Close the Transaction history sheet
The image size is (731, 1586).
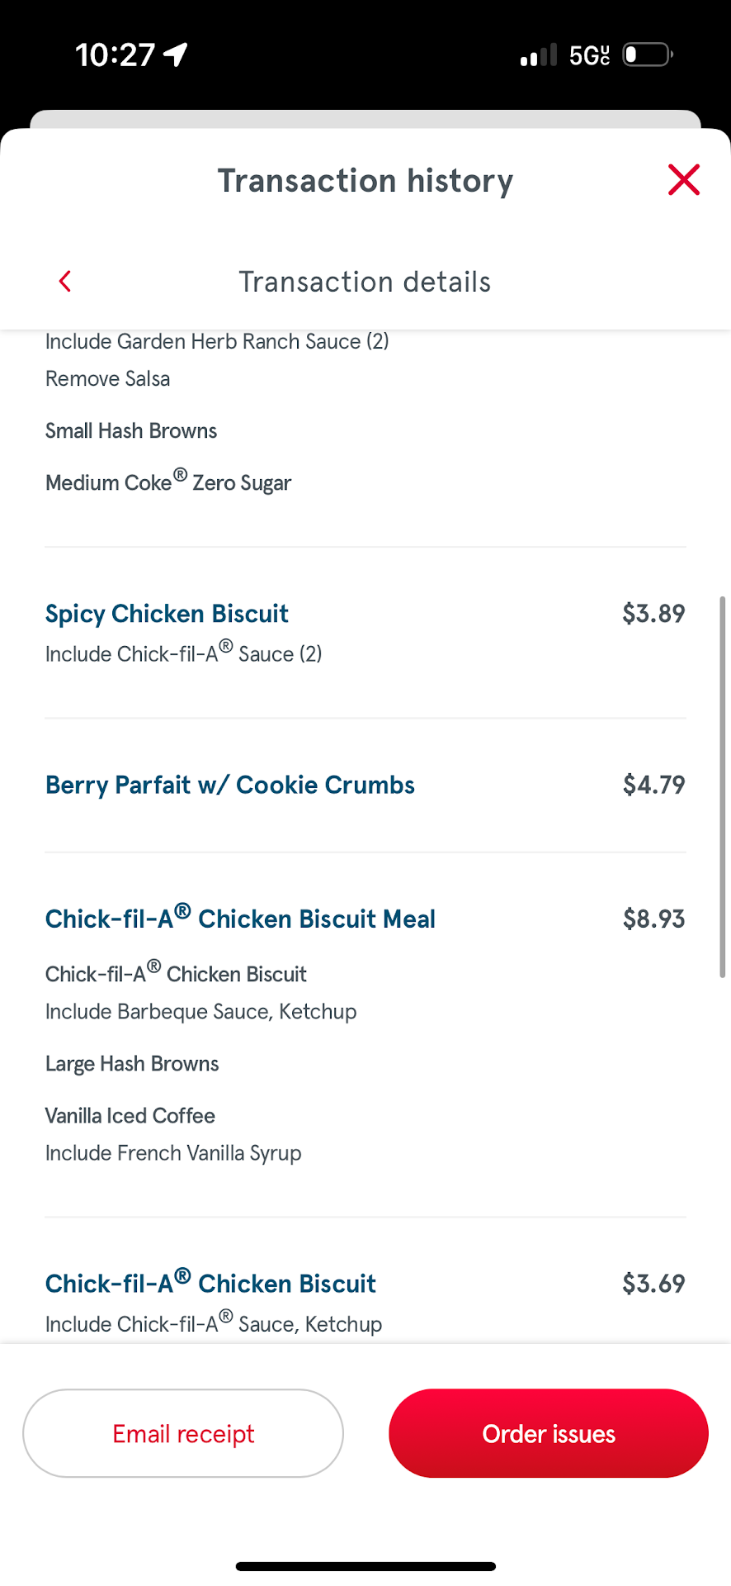coord(683,180)
